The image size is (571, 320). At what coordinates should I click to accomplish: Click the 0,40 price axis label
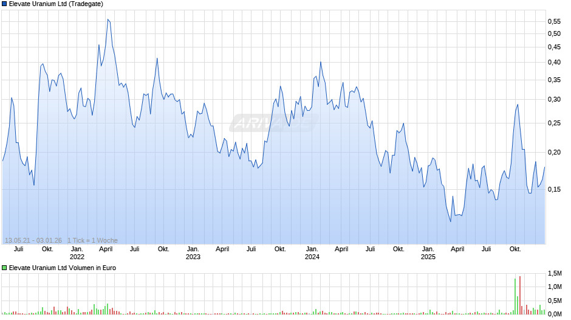pyautogui.click(x=554, y=63)
